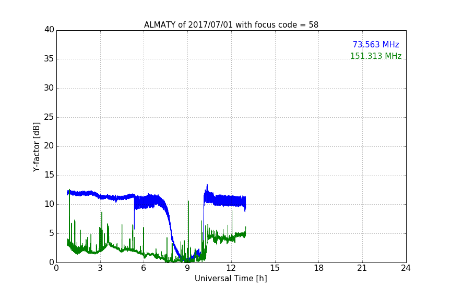
Task: Click x-axis tick label 6
Action: pos(144,268)
